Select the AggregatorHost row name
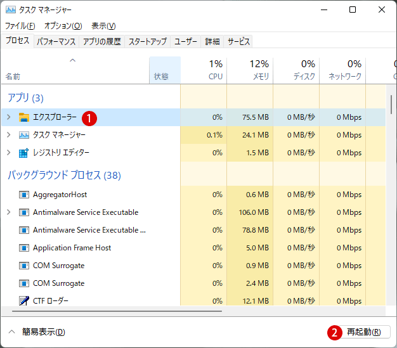397x348 pixels. (60, 195)
